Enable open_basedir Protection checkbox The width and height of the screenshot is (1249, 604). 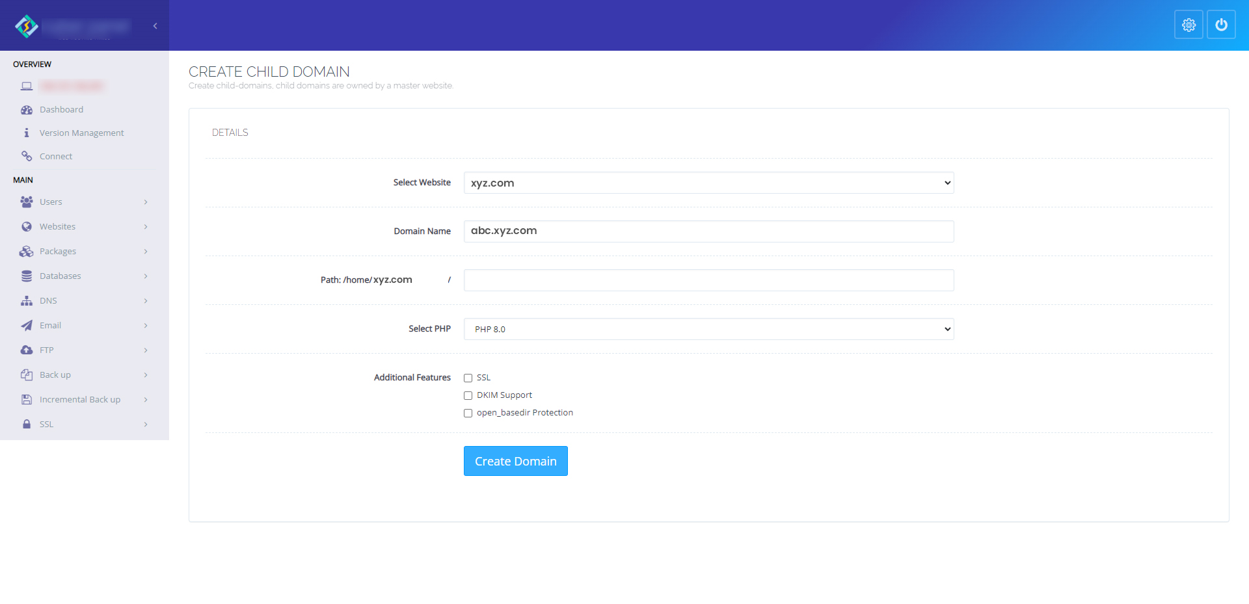click(x=468, y=413)
